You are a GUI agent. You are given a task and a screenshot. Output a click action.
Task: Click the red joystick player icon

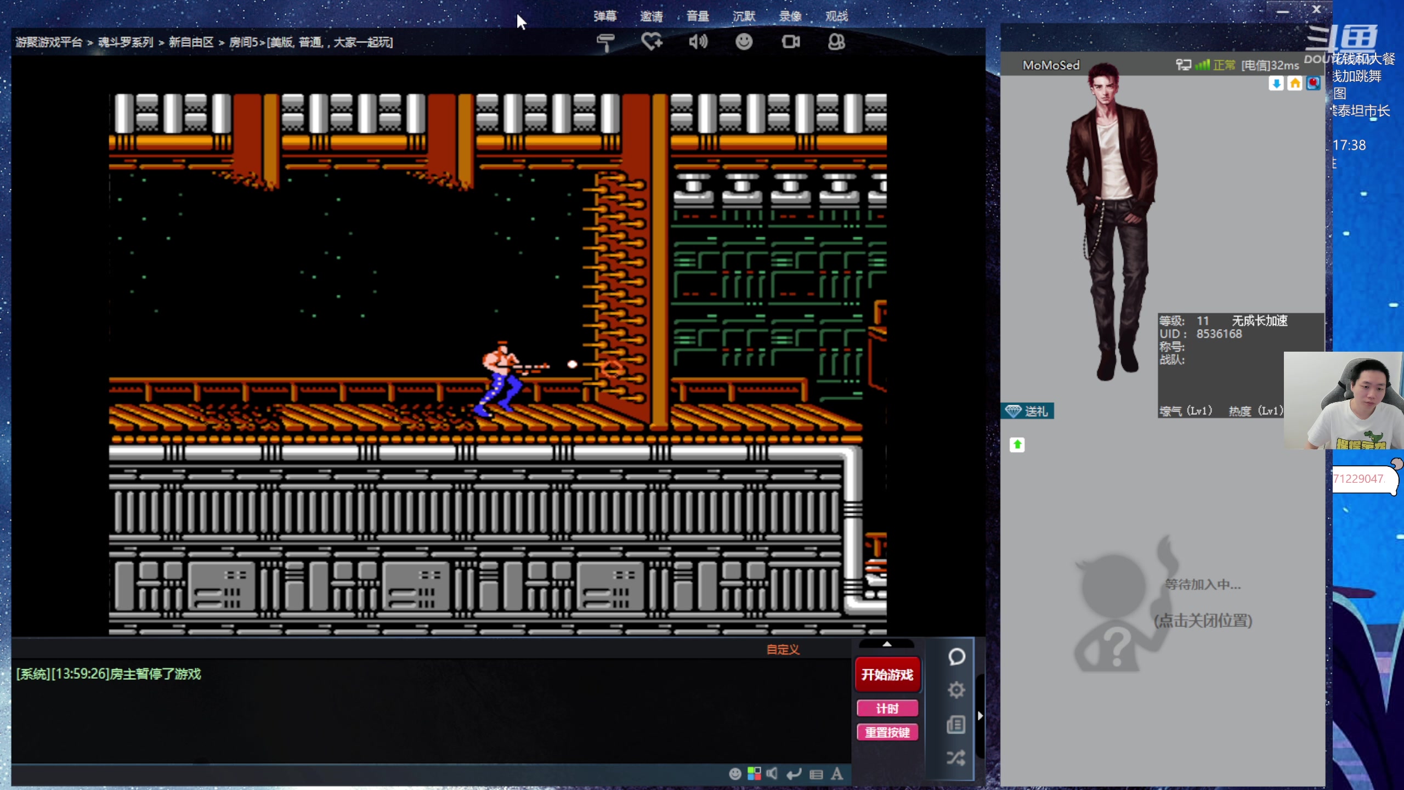click(x=1313, y=83)
